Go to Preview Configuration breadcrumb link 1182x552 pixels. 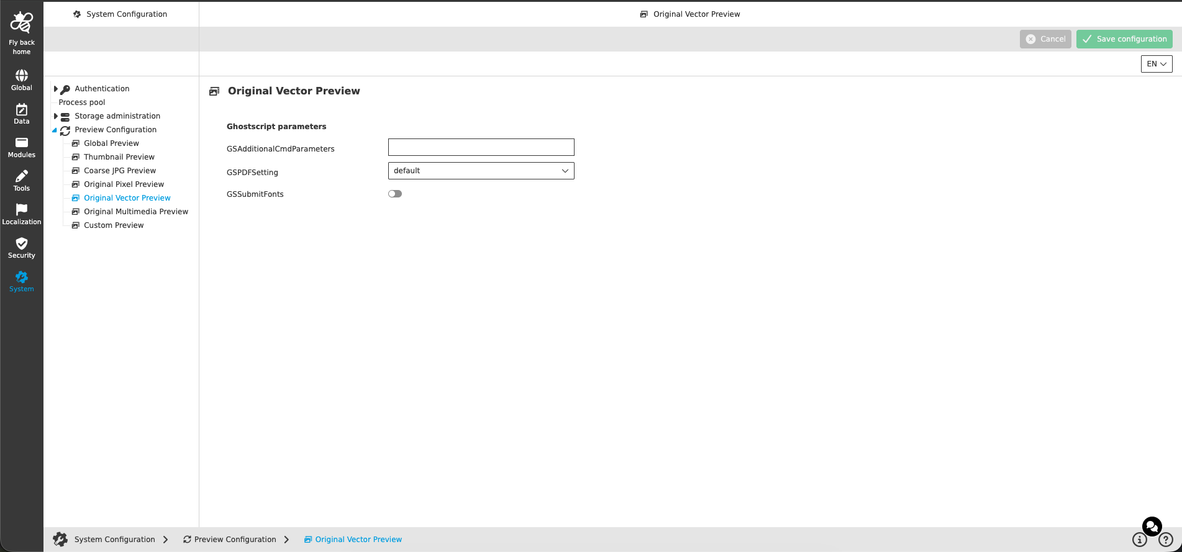[235, 540]
